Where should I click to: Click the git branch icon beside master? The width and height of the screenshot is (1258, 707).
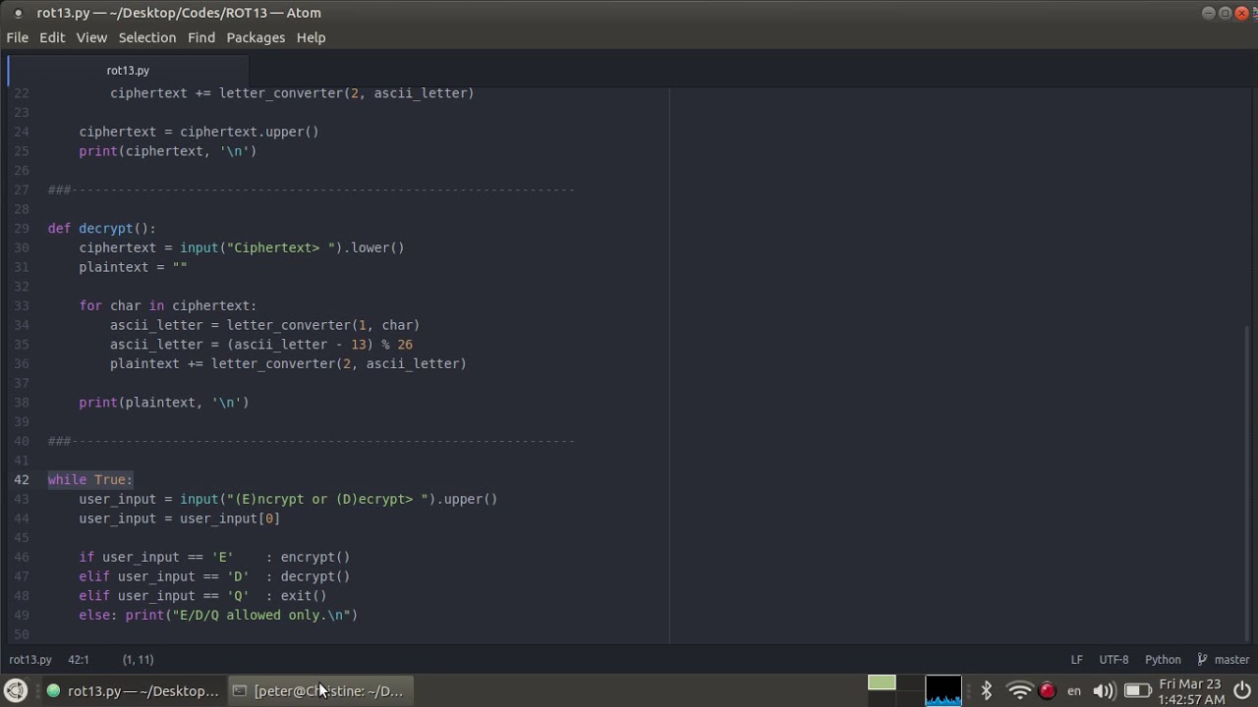pos(1202,660)
